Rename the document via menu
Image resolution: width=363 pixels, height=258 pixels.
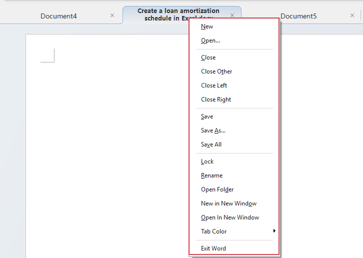coord(212,175)
